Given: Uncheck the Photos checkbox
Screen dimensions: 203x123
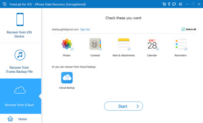Looking at the screenshot, I should click(x=72, y=49).
